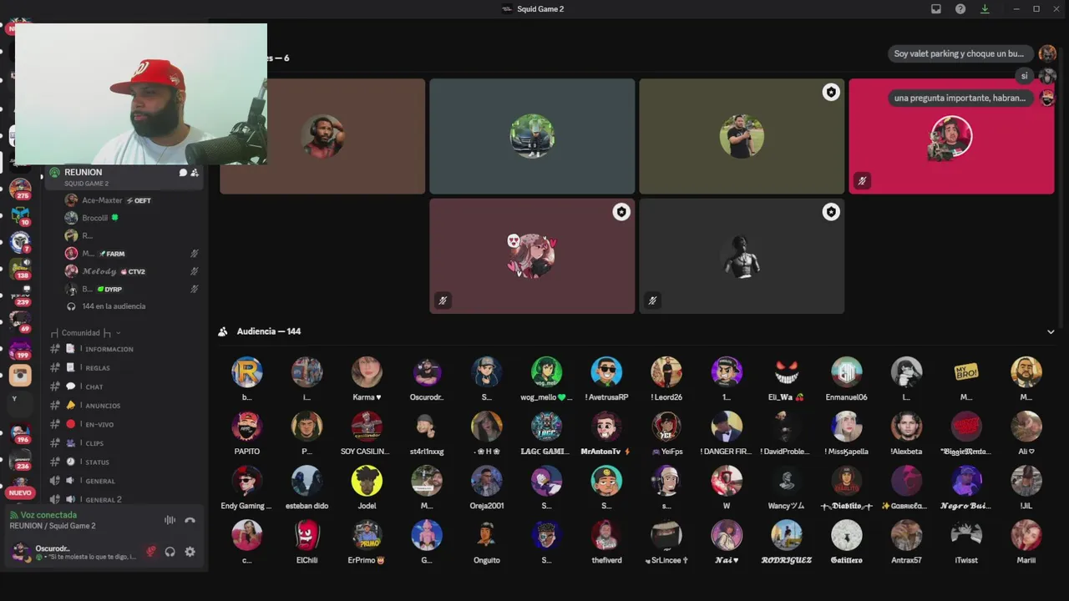Image resolution: width=1069 pixels, height=601 pixels.
Task: Open the short 'si' chat bubble
Action: tap(1024, 76)
